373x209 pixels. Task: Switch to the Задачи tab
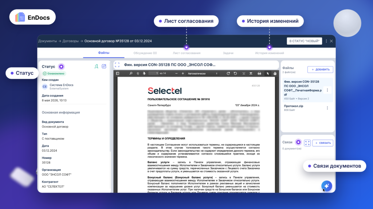click(x=228, y=53)
